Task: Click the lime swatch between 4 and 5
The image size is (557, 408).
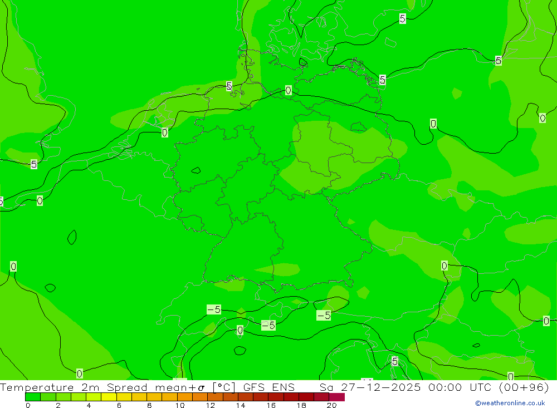Action: pos(94,397)
